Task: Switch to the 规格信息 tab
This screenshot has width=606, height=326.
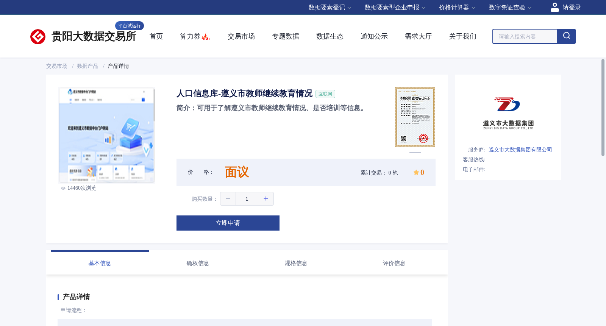Action: pos(296,263)
